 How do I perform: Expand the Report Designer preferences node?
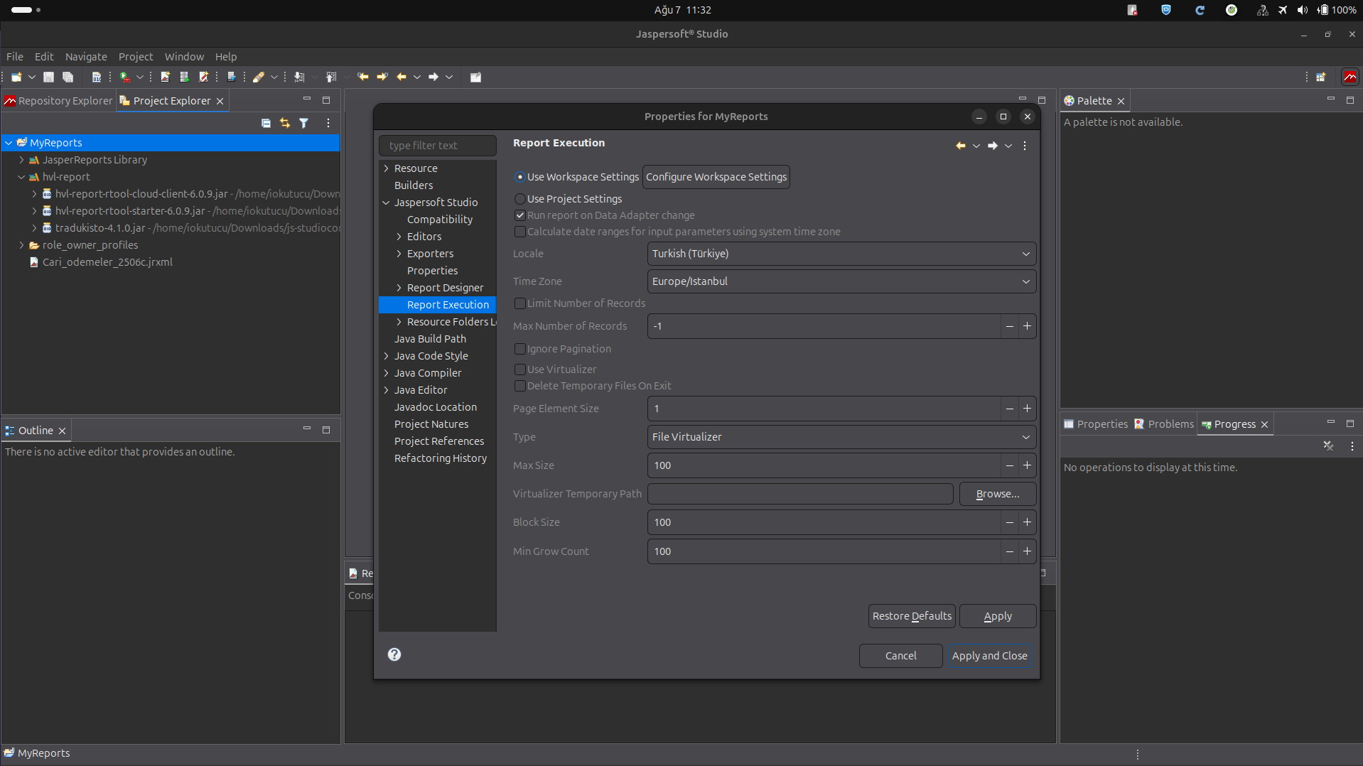click(x=399, y=288)
